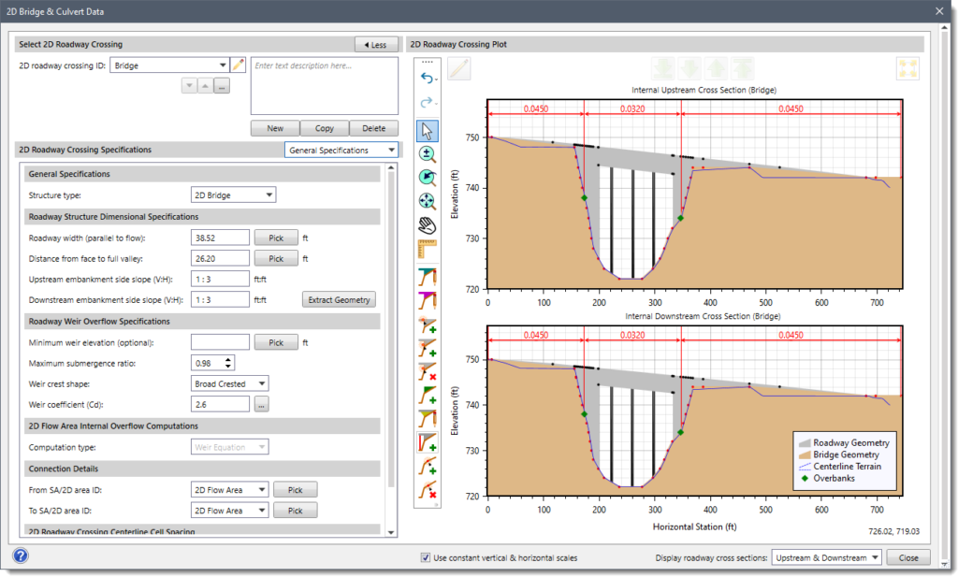
Task: Open the Display roadway cross sections dropdown
Action: [x=875, y=556]
